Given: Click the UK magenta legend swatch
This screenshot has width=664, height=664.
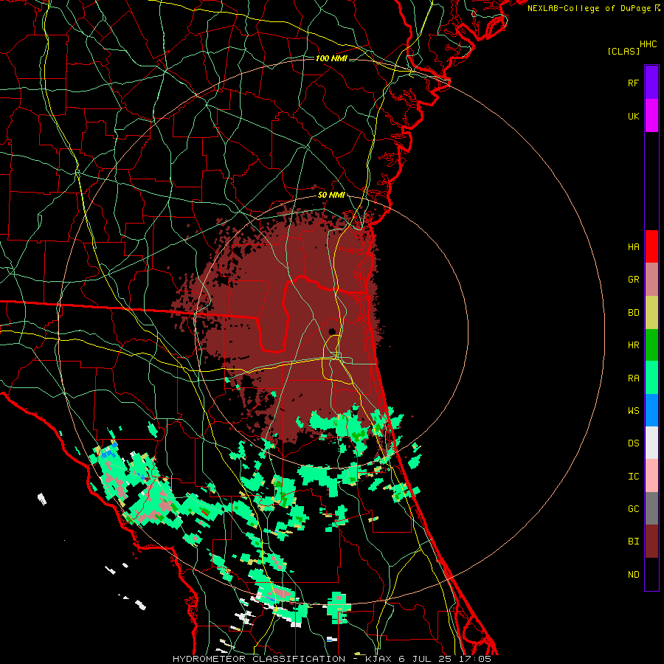Looking at the screenshot, I should coord(651,116).
